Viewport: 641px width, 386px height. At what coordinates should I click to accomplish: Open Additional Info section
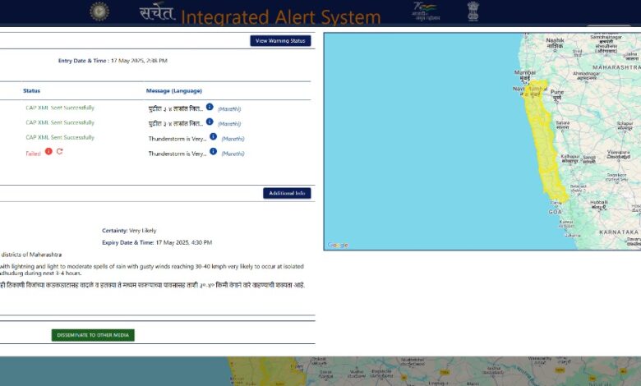(x=287, y=193)
